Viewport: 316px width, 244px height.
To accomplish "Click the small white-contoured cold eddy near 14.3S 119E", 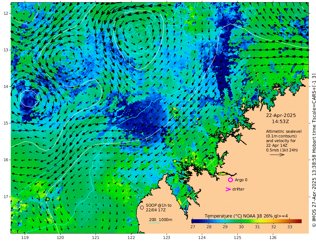I will [29, 99].
